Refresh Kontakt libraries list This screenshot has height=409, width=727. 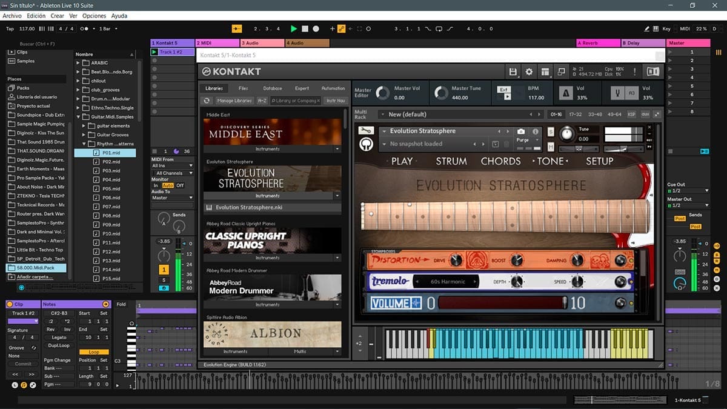click(207, 101)
